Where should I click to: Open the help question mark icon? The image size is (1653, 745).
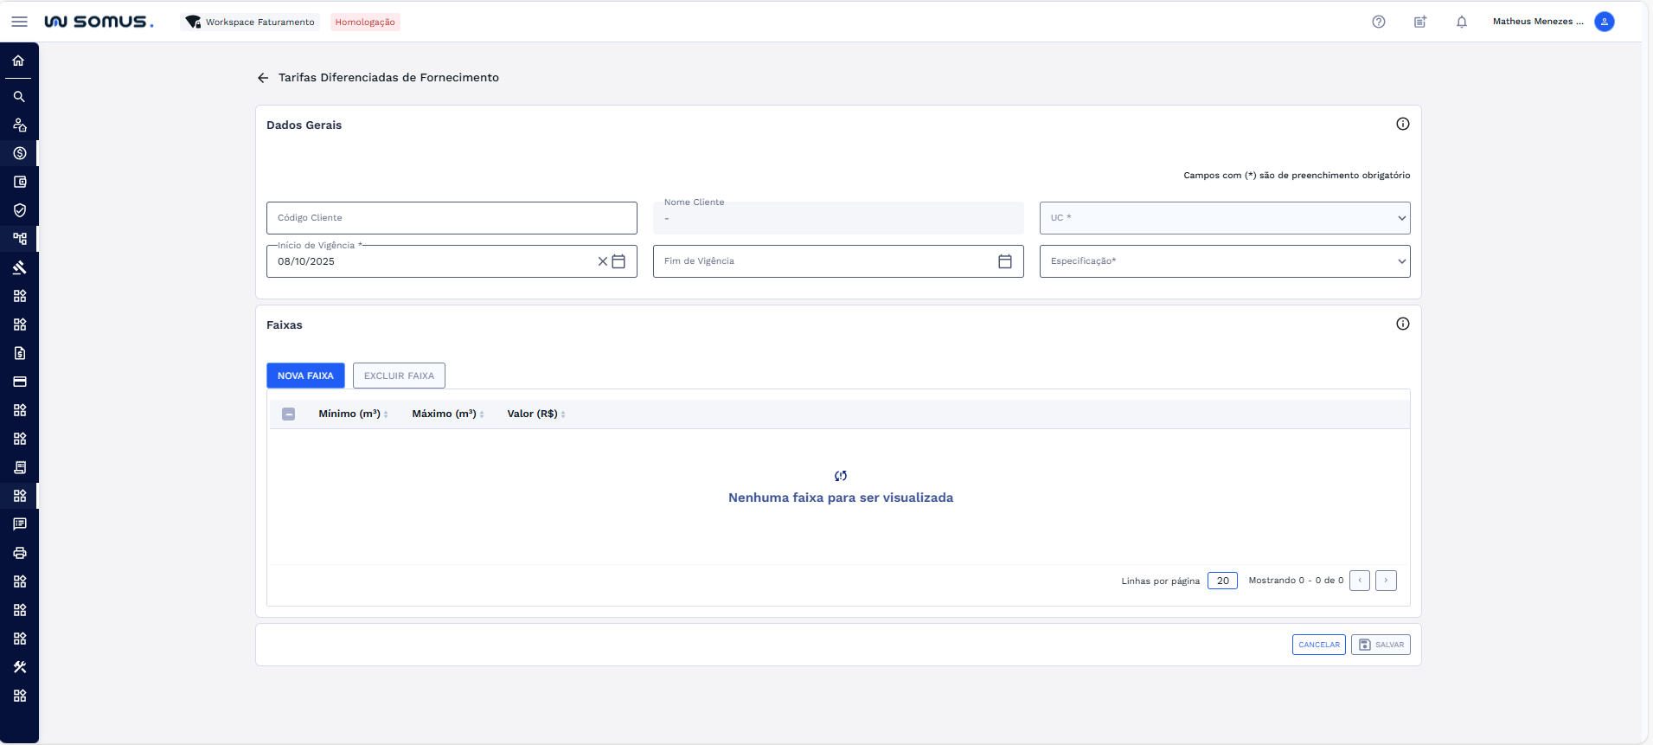coord(1379,22)
